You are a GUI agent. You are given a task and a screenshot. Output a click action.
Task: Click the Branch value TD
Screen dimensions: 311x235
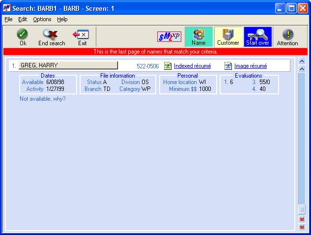[x=107, y=89]
